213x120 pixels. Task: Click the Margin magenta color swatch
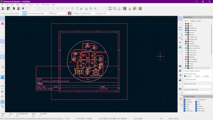[x=186, y=57]
